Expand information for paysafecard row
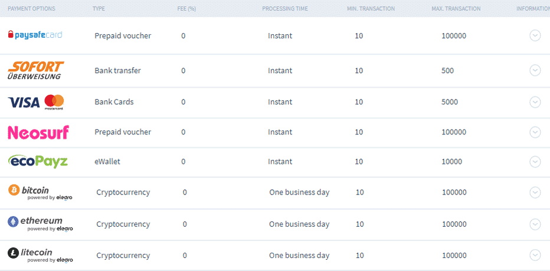The width and height of the screenshot is (550, 271). pos(535,36)
